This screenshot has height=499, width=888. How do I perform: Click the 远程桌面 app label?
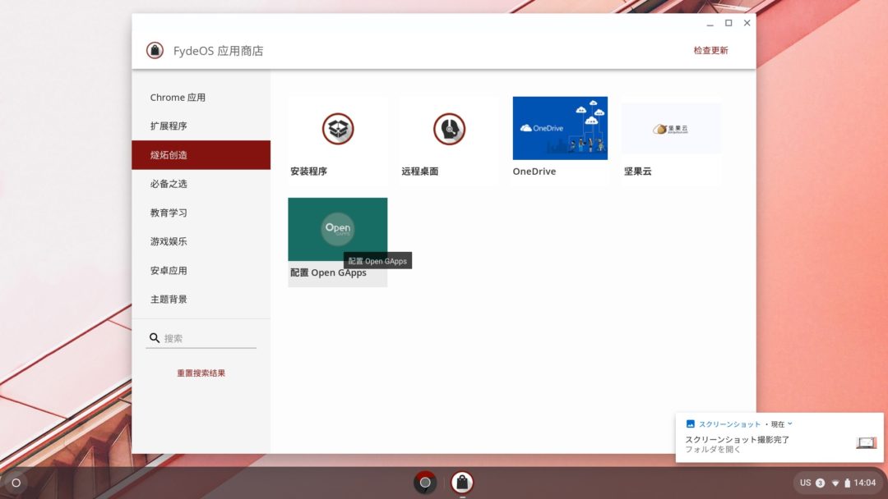(x=419, y=172)
